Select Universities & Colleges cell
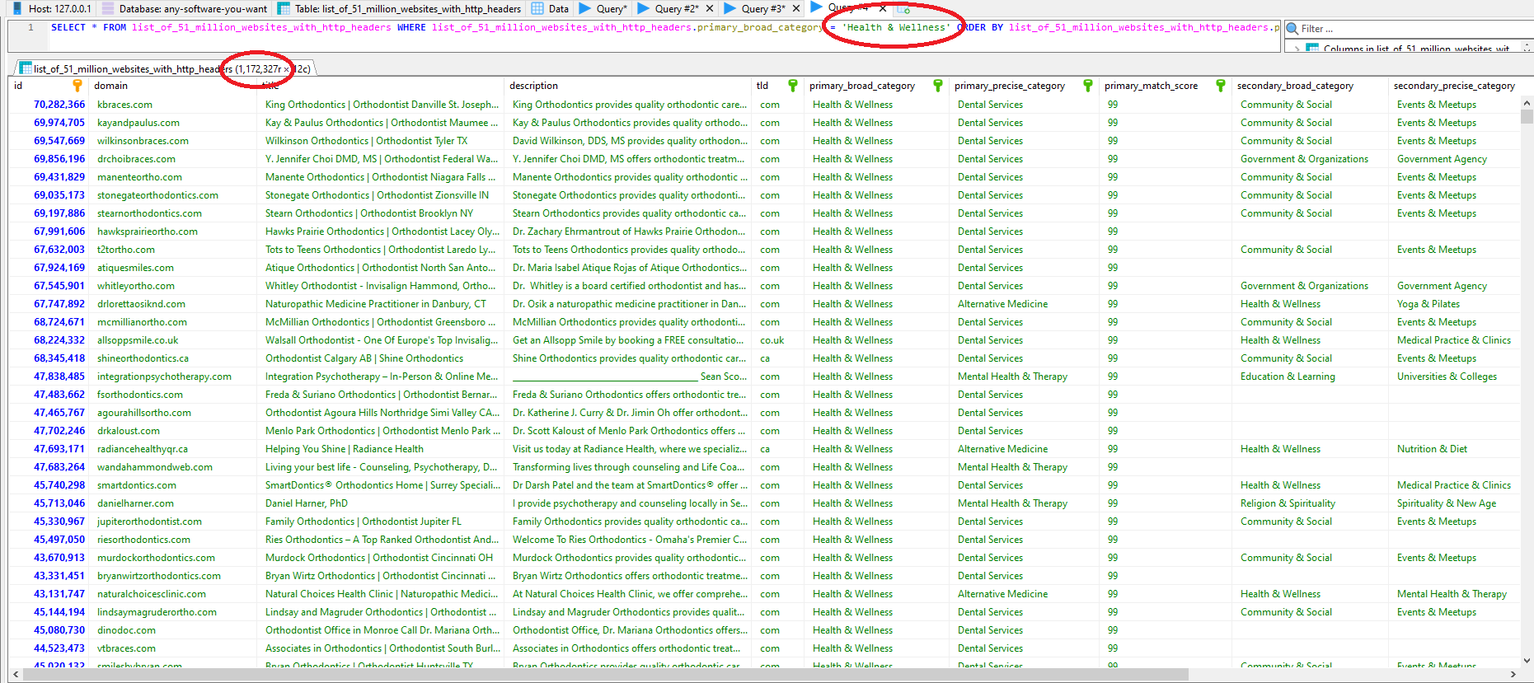 click(x=1454, y=377)
